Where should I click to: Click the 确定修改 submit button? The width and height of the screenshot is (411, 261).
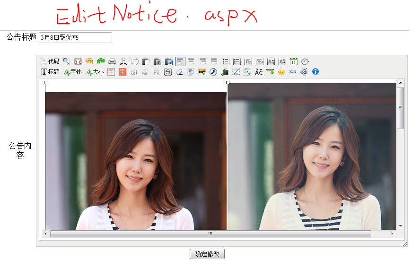click(x=207, y=254)
